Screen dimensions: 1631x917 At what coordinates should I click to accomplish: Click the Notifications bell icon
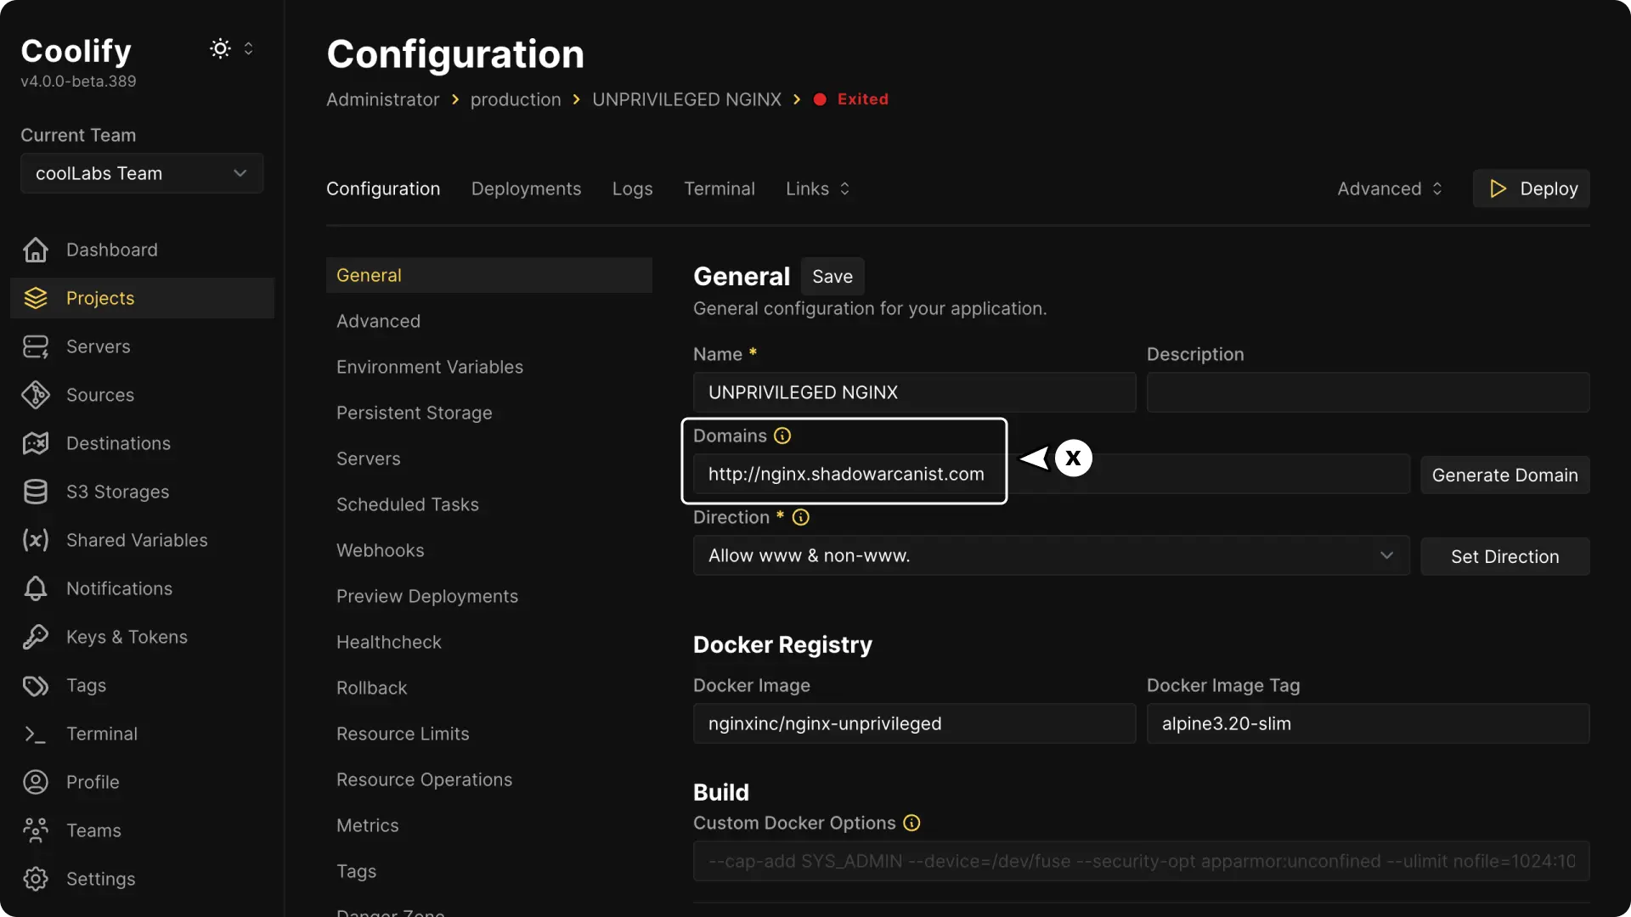[36, 588]
